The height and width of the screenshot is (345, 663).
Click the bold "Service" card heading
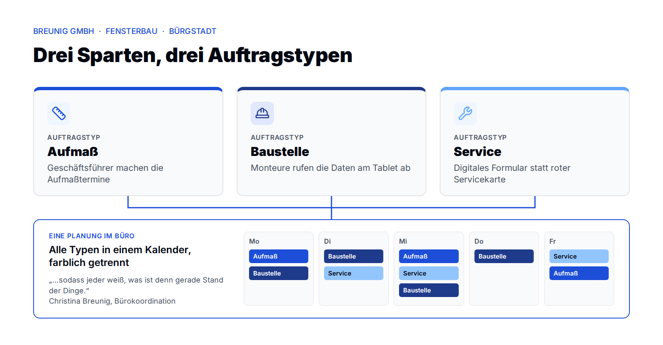tap(477, 152)
